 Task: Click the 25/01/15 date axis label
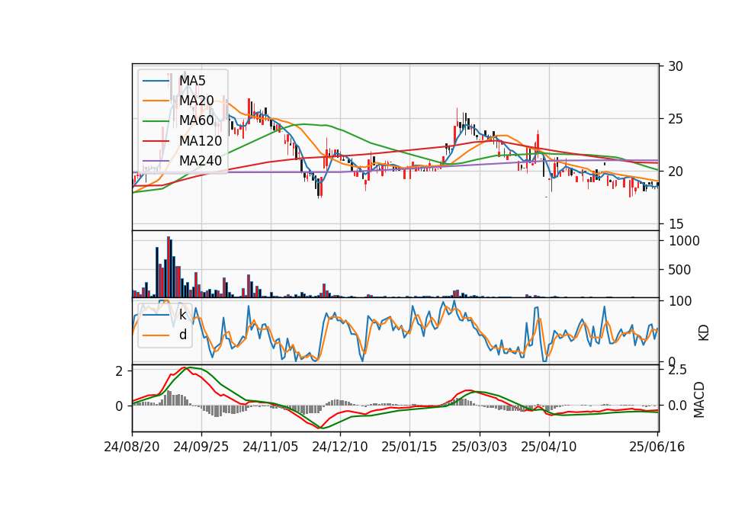409,447
